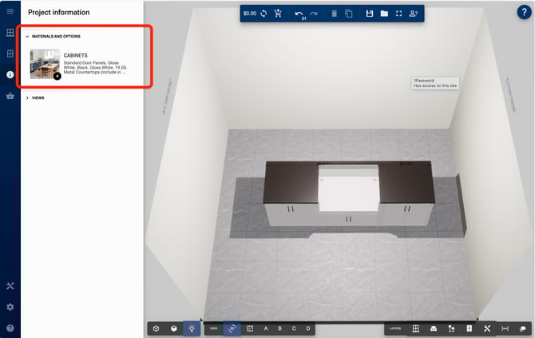The height and width of the screenshot is (338, 535).
Task: Click the shopping basket sidebar icon
Action: click(10, 95)
